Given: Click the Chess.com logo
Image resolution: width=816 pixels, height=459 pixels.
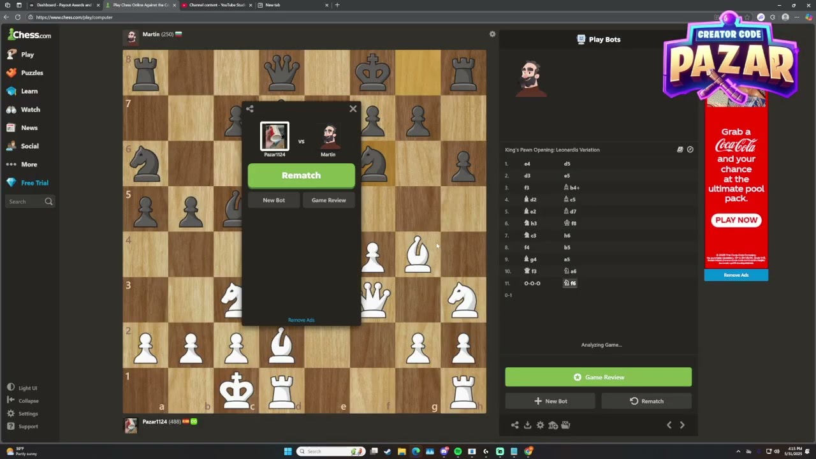Looking at the screenshot, I should [29, 35].
